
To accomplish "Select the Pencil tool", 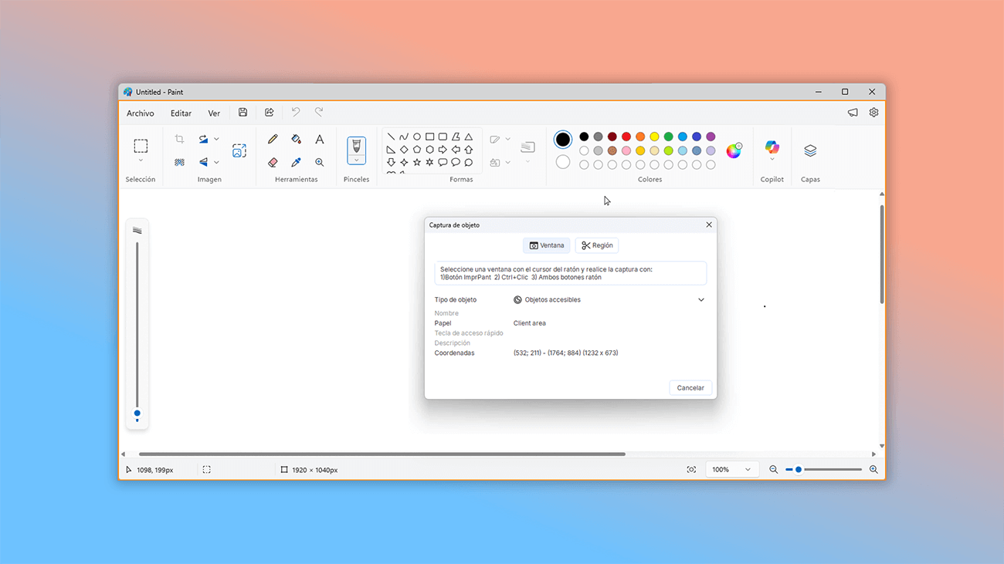I will pos(273,139).
